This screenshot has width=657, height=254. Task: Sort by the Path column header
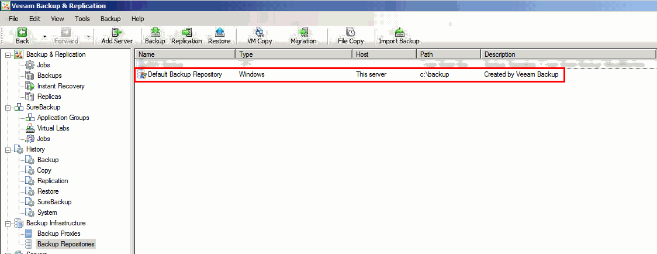pos(448,54)
